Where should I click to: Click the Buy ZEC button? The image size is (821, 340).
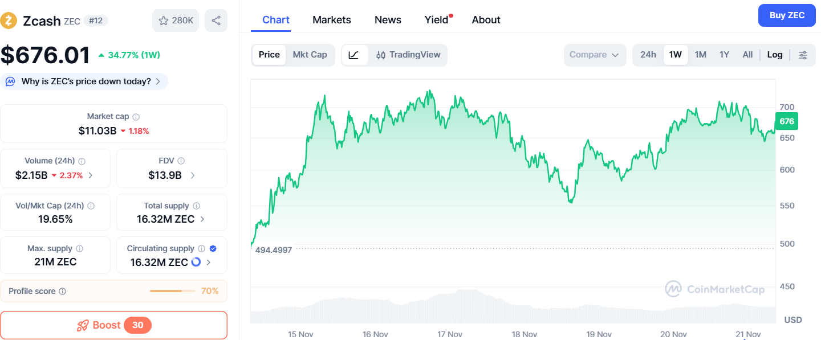pos(787,15)
